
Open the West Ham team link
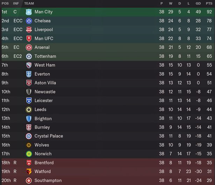[x=45, y=65]
